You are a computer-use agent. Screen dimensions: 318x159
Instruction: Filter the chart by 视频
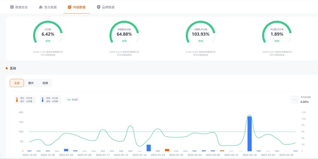coord(45,83)
